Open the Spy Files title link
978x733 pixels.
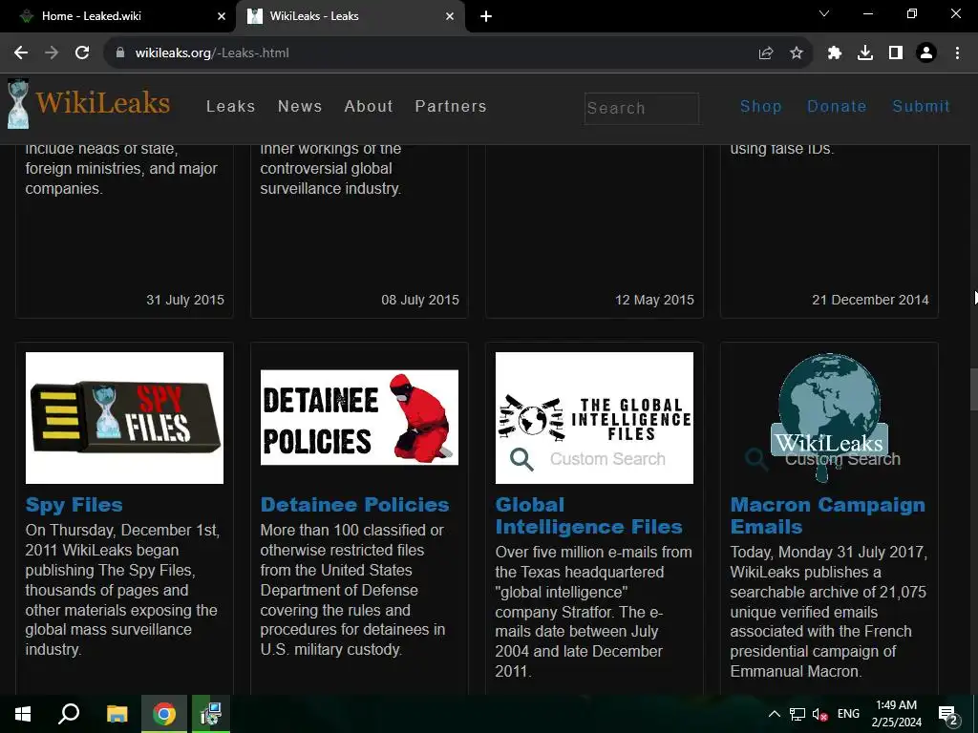point(74,505)
